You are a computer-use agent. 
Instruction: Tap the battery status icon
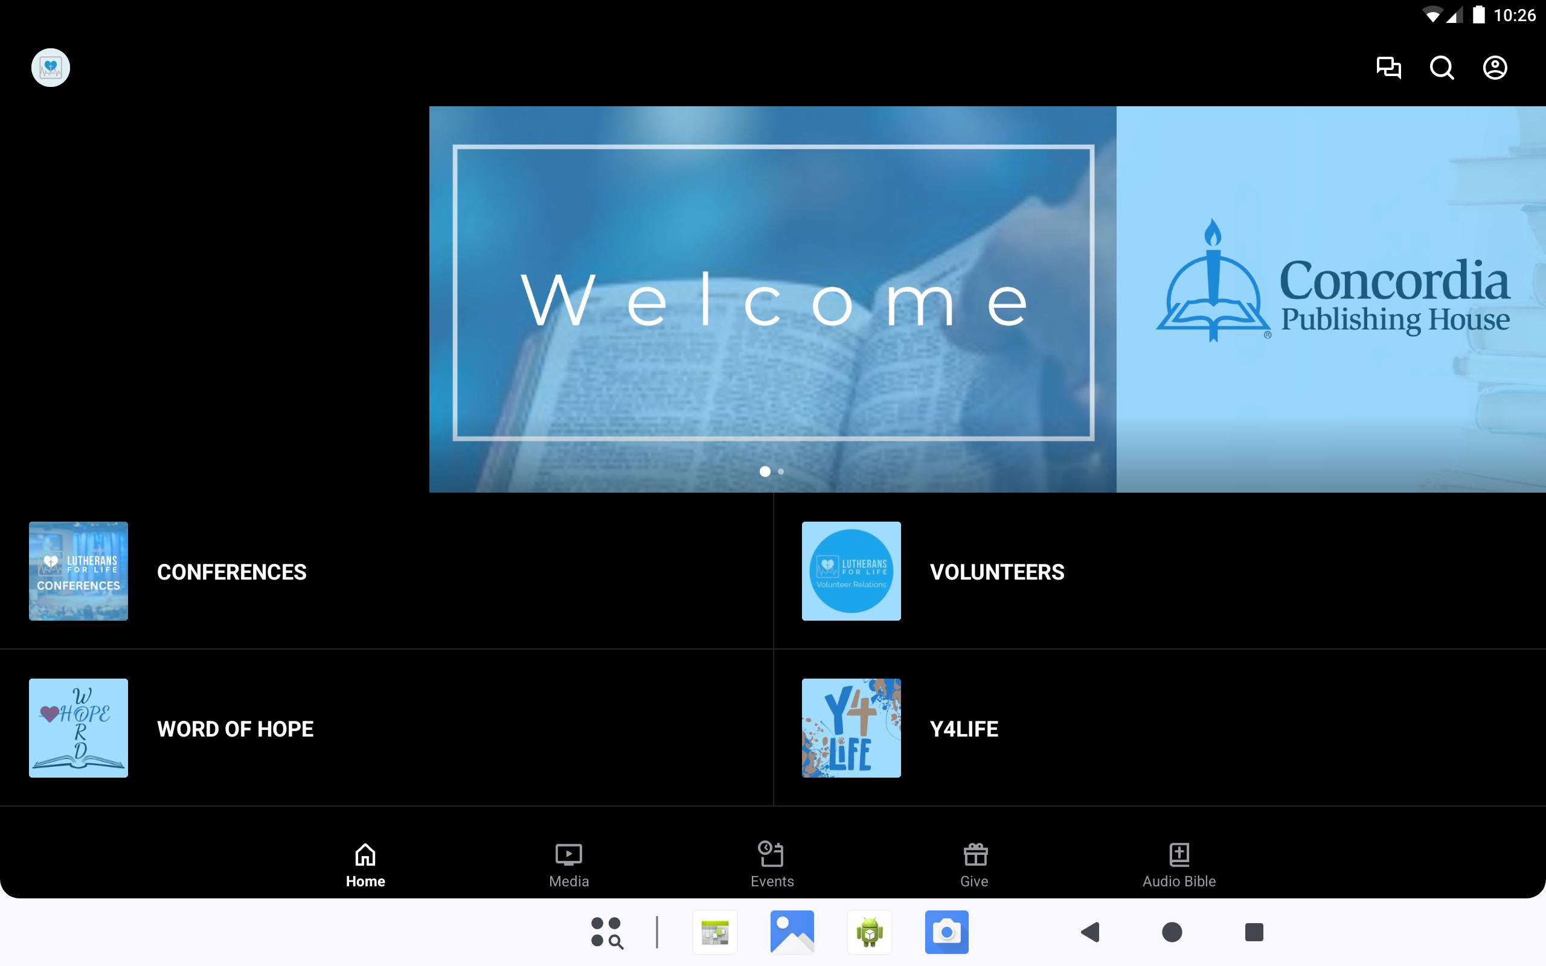coord(1479,14)
